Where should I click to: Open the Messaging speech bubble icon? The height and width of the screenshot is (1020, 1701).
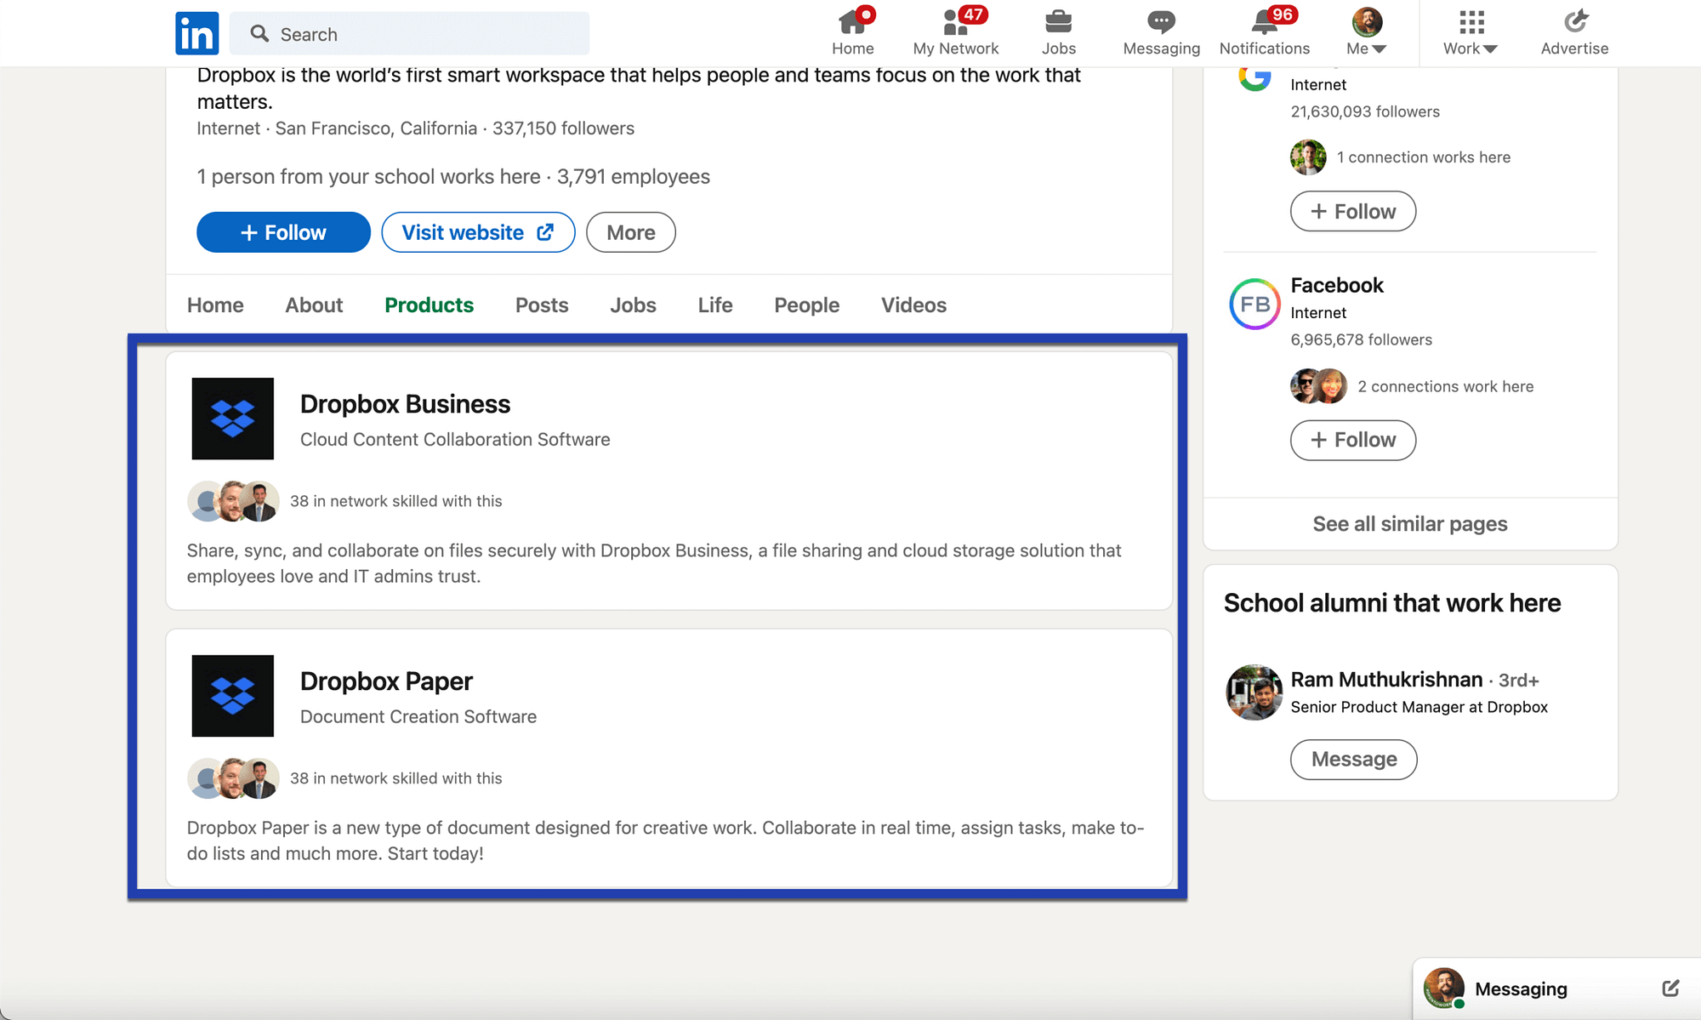pyautogui.click(x=1160, y=23)
